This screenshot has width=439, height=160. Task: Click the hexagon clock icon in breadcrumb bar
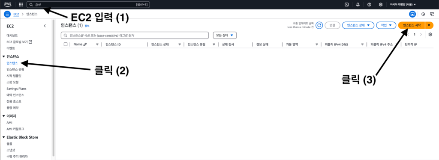click(x=423, y=14)
